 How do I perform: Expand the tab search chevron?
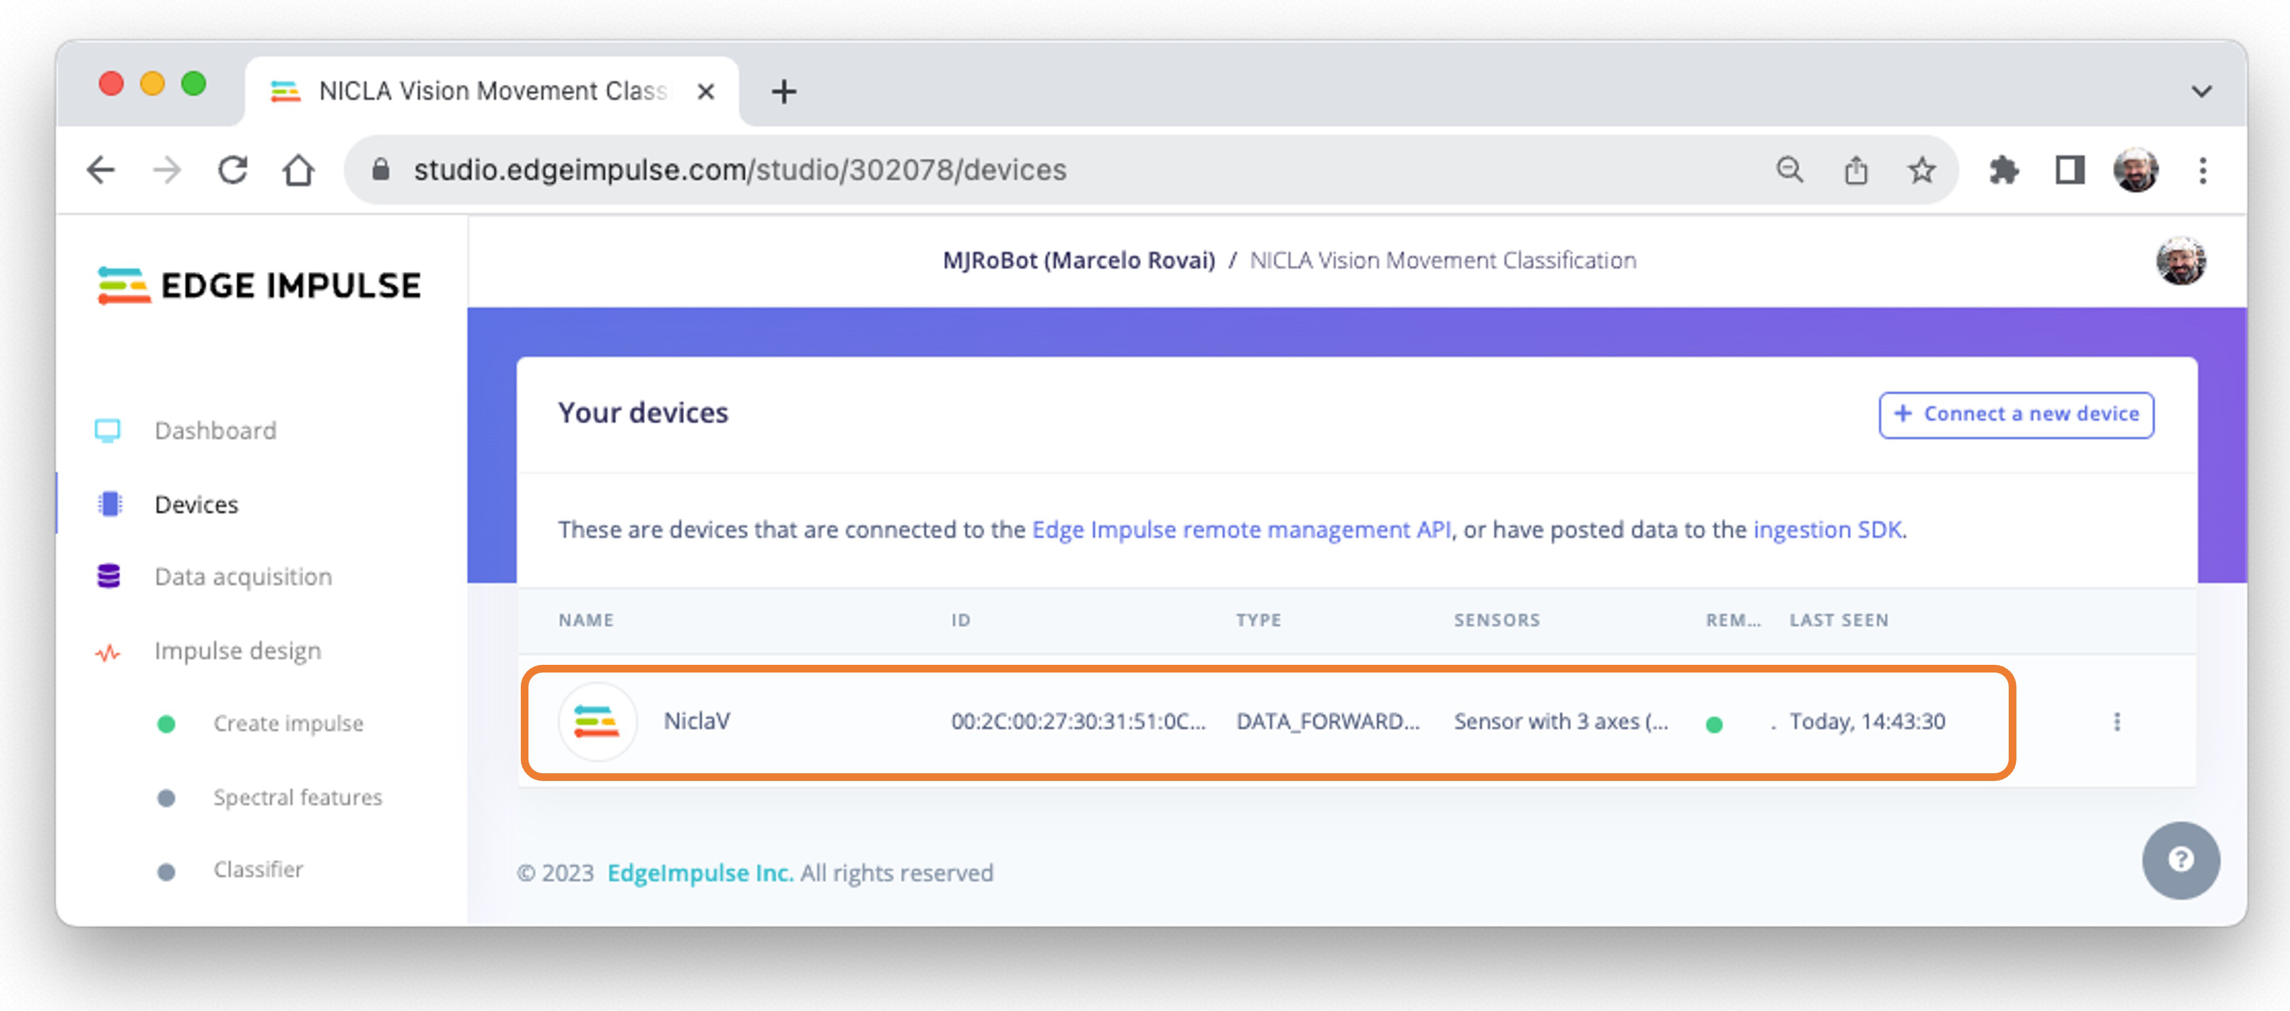[2201, 91]
